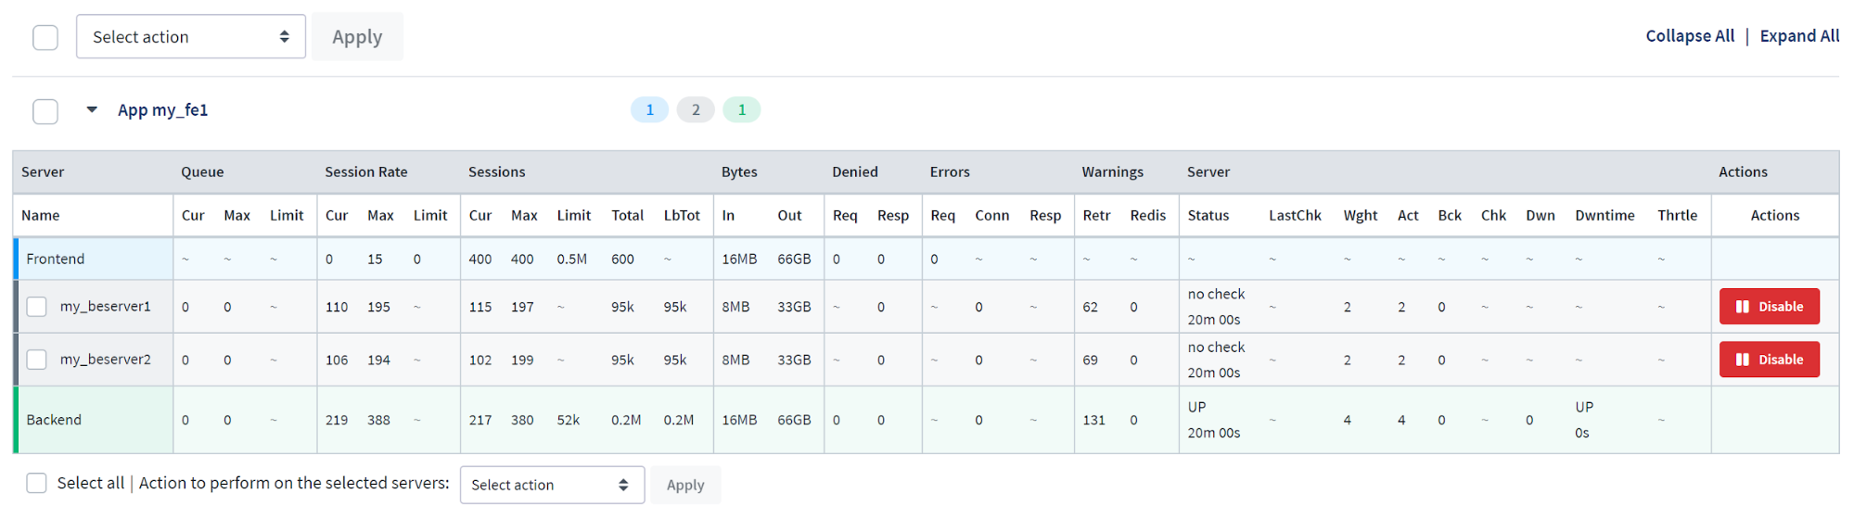
Task: Open the App my_fe1 link
Action: (x=162, y=109)
